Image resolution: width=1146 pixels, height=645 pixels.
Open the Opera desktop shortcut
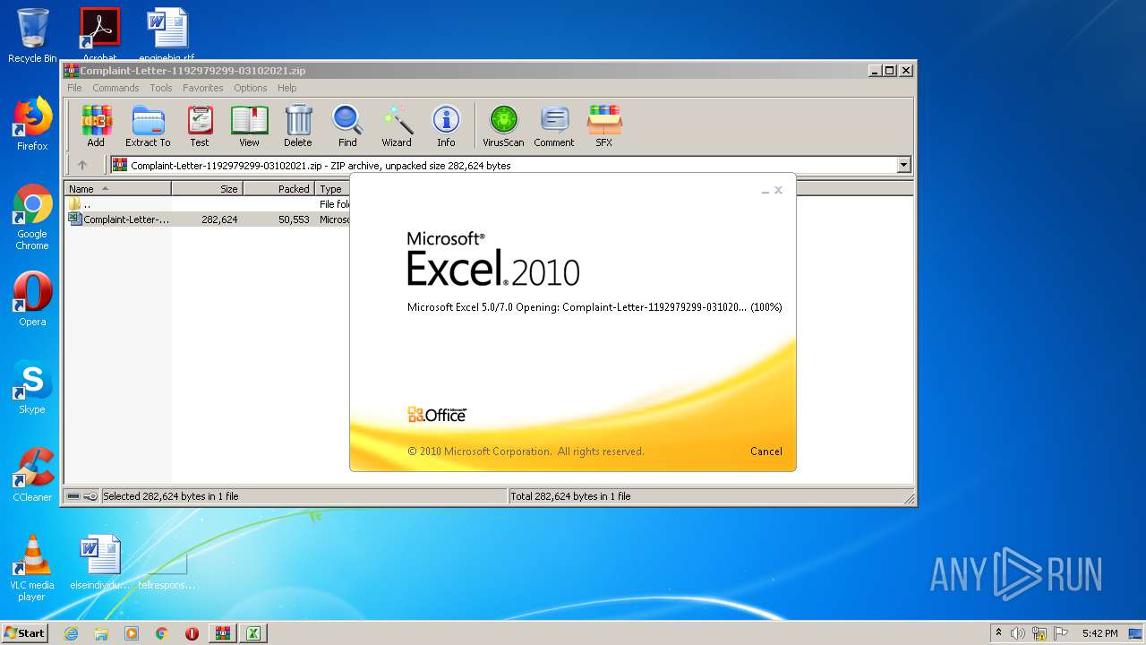pyautogui.click(x=32, y=299)
